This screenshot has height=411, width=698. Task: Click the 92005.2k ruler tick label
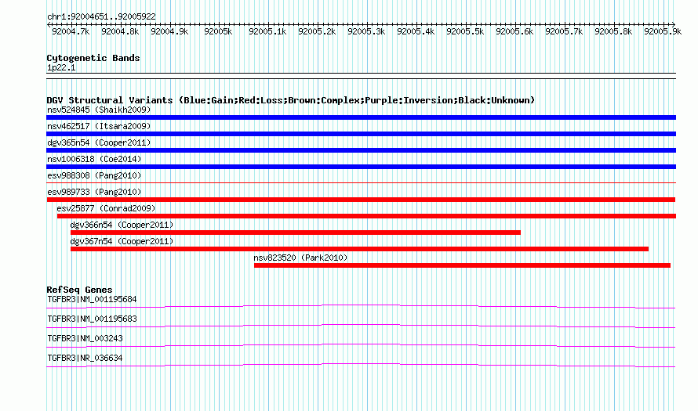pyautogui.click(x=317, y=31)
